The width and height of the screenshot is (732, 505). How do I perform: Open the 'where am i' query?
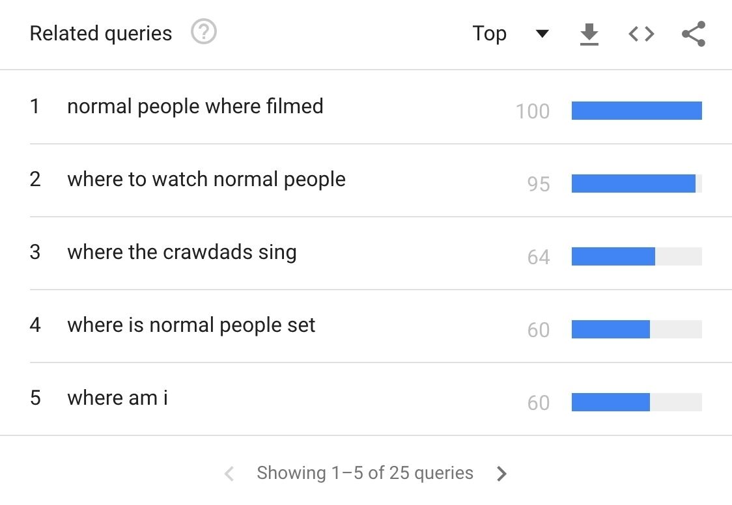pos(117,398)
